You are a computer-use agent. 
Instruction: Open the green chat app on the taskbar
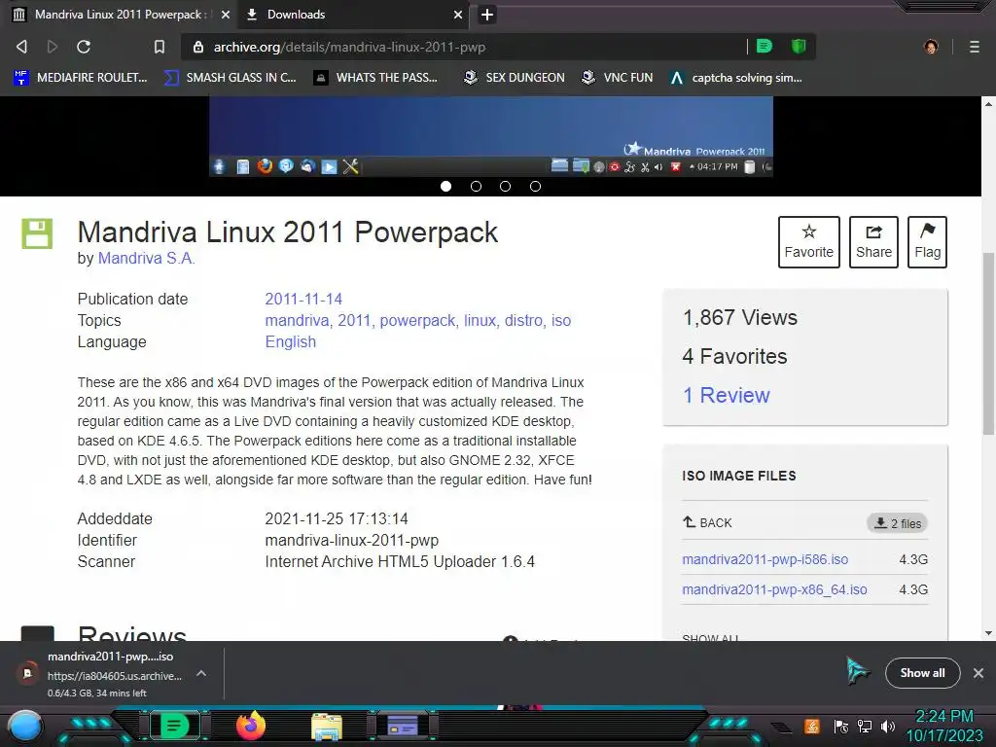click(174, 726)
